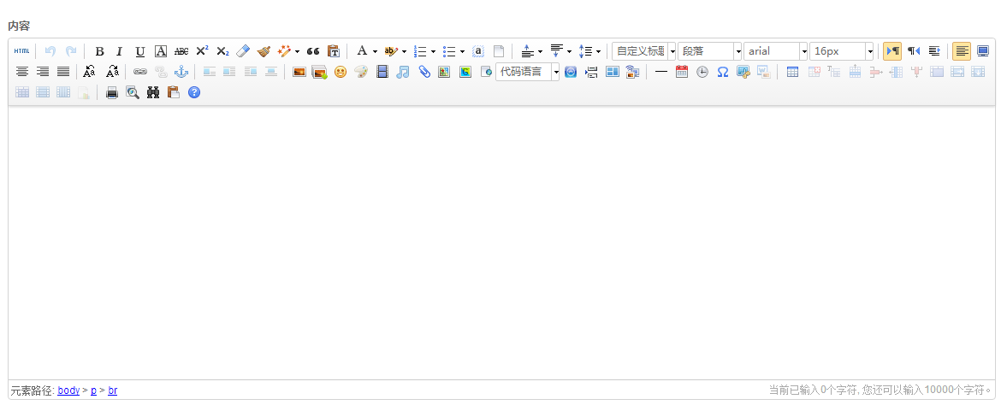Click the print icon
The width and height of the screenshot is (1007, 411).
112,92
